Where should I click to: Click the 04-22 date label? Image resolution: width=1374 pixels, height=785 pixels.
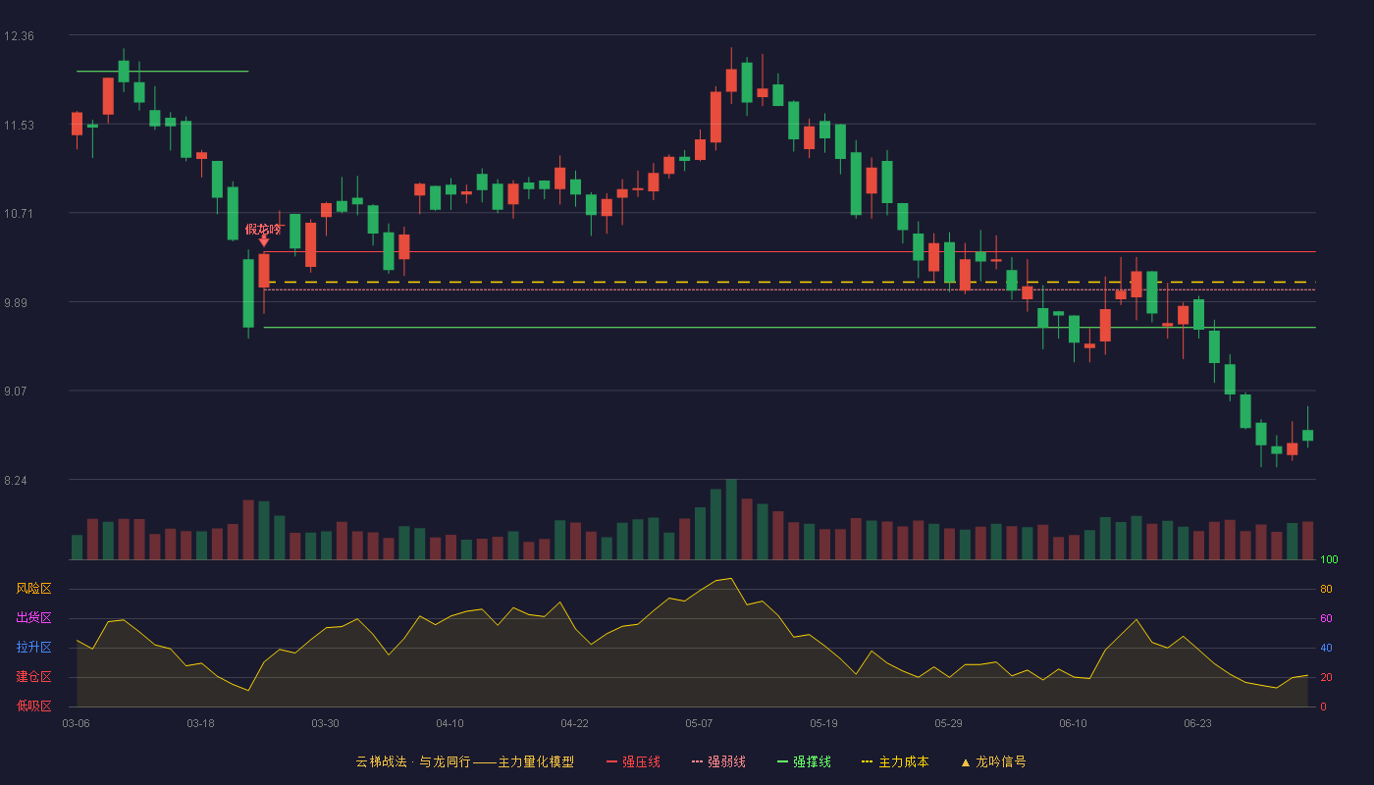click(574, 723)
